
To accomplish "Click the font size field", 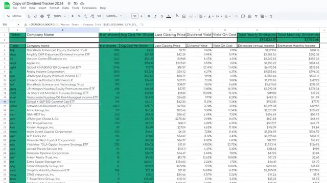I will [135, 16].
